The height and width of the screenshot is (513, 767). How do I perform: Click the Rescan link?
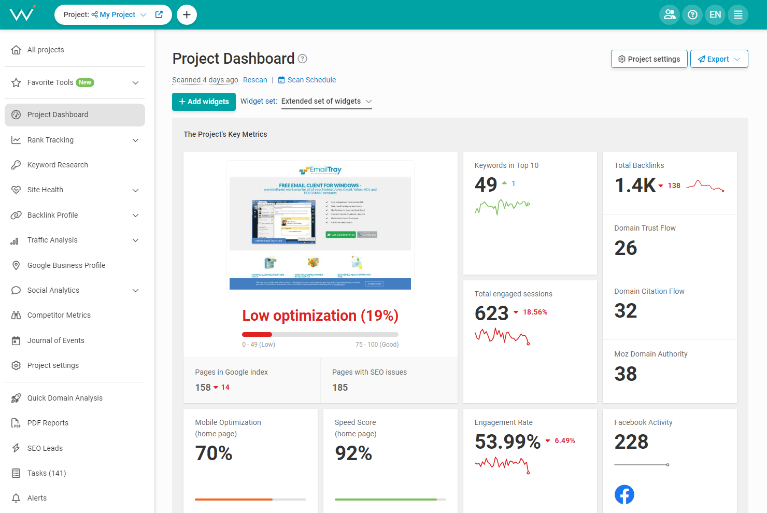pos(255,80)
